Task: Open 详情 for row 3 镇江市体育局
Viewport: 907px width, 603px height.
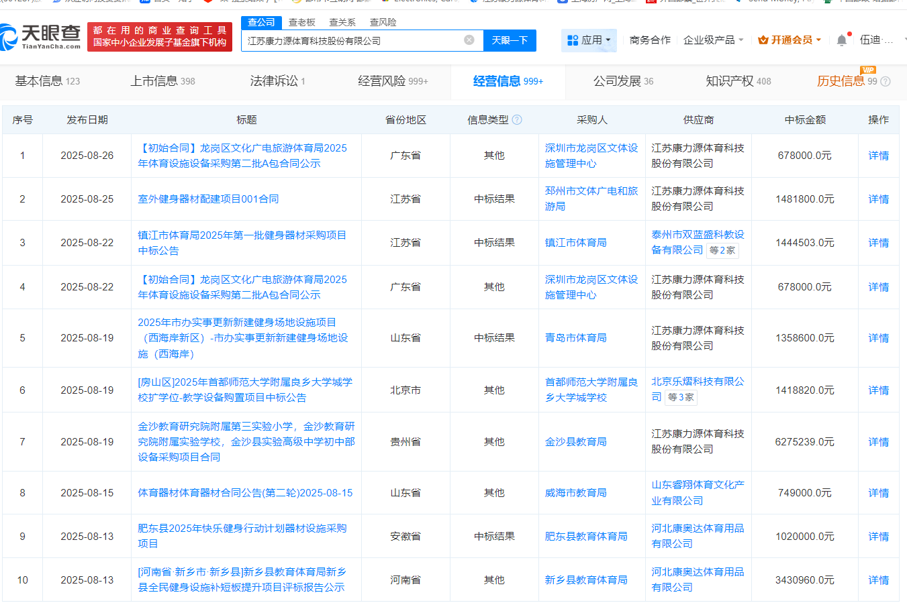Action: click(878, 243)
